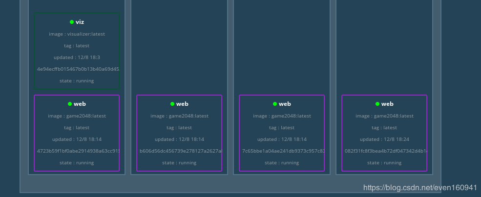Select the viz container title
The width and height of the screenshot is (481, 197).
80,22
